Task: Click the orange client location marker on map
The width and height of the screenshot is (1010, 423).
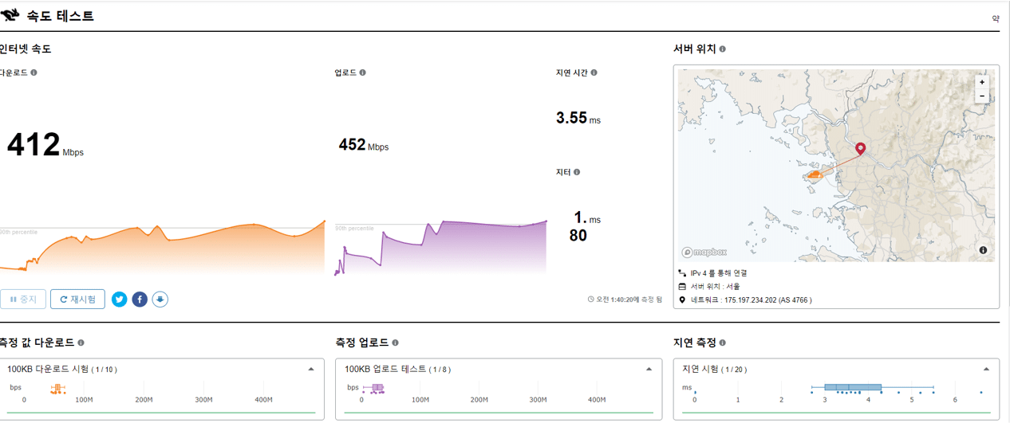Action: tap(815, 174)
